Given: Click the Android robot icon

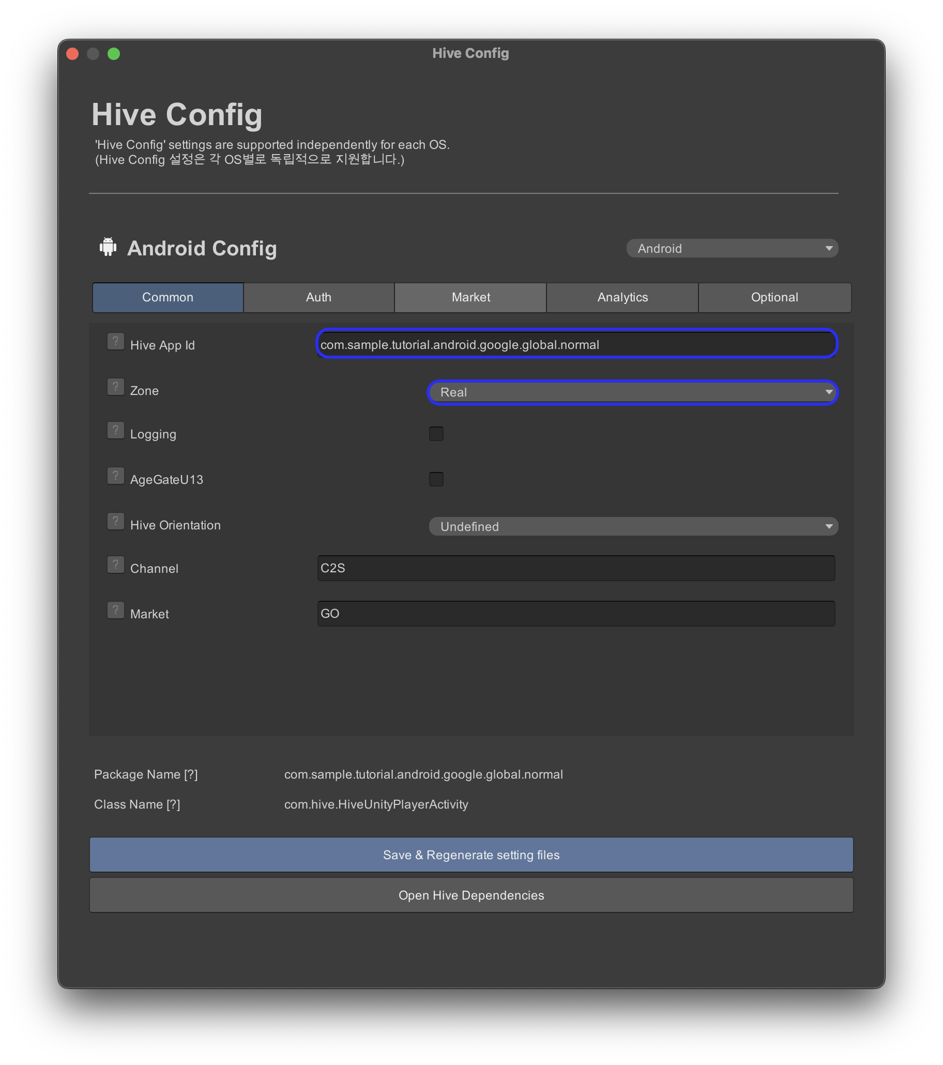Looking at the screenshot, I should pyautogui.click(x=108, y=247).
